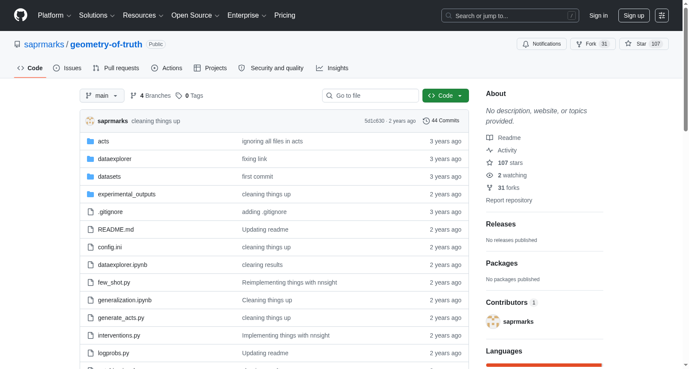The width and height of the screenshot is (689, 369).
Task: Click the repository book icon beside saprmarks
Action: tap(17, 44)
